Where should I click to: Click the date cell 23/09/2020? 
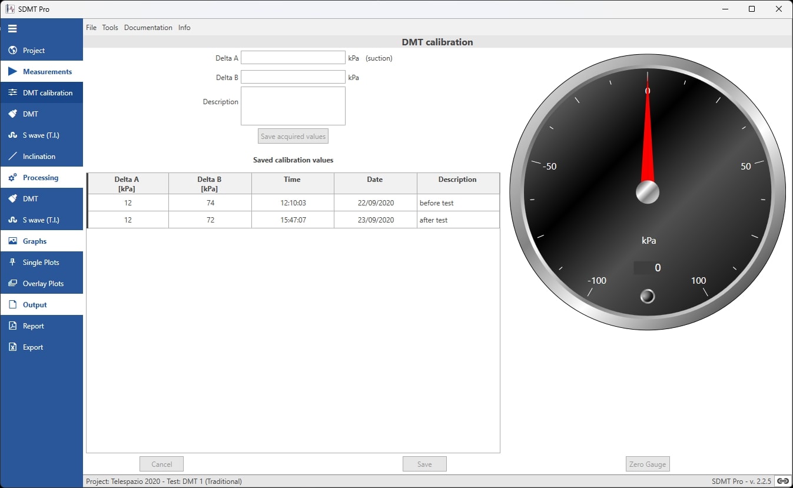click(376, 220)
